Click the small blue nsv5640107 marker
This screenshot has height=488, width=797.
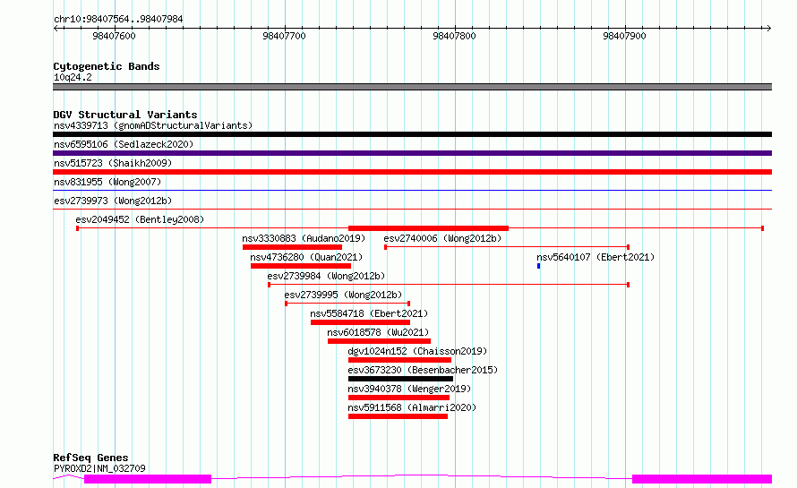539,266
